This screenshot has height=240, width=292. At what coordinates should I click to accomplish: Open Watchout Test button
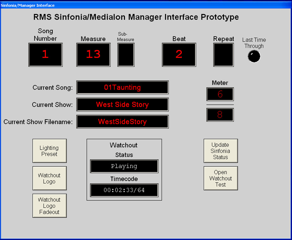coord(221,178)
